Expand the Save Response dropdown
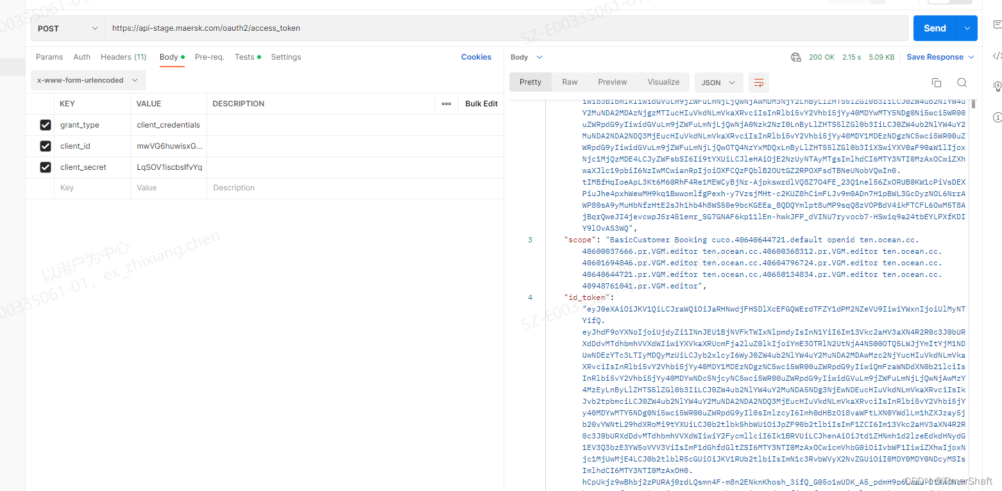 pos(971,57)
